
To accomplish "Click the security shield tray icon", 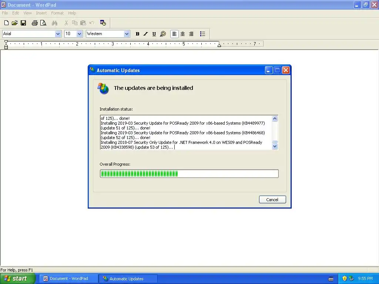I will click(345, 278).
